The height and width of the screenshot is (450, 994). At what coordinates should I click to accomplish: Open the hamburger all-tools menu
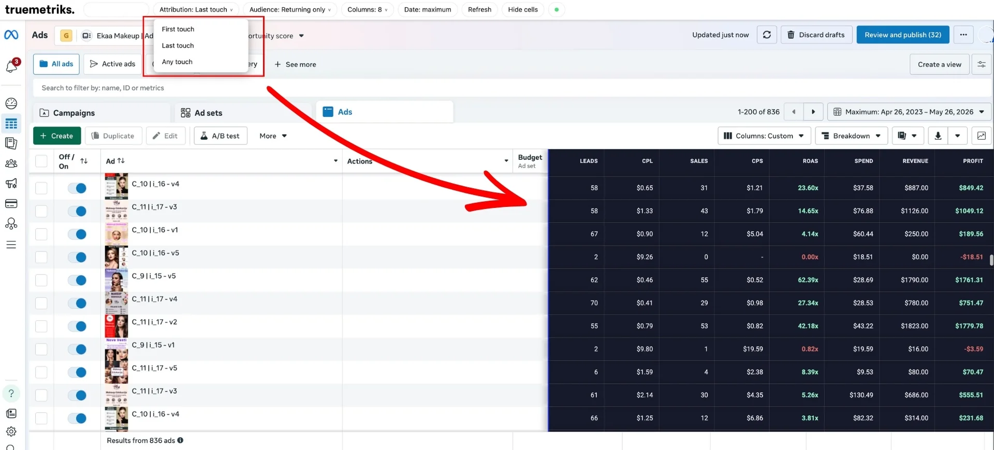coord(11,245)
